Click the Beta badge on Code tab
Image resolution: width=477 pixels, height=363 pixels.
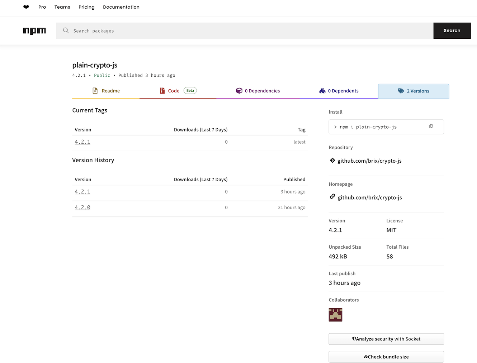coord(190,91)
